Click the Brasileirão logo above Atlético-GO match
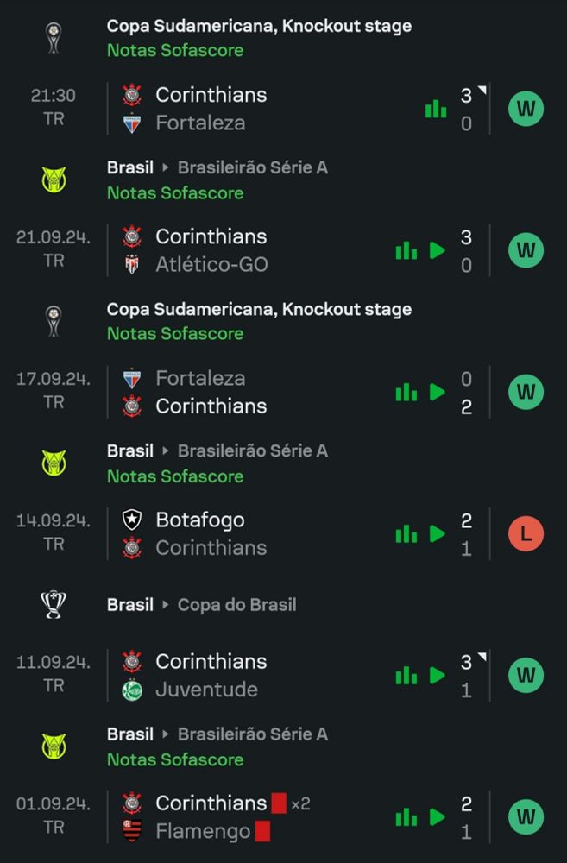This screenshot has height=863, width=567. tap(54, 180)
